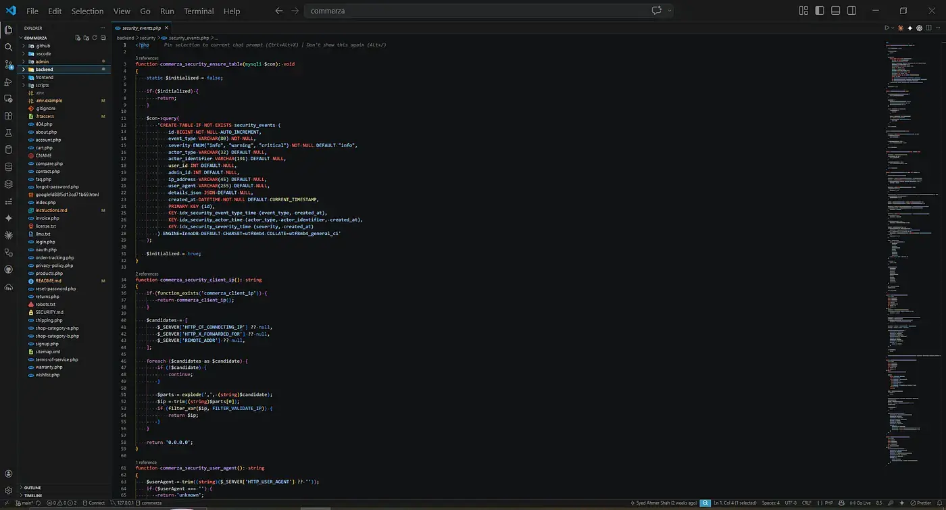Click the errors and warnings counter
946x510 pixels.
pyautogui.click(x=62, y=503)
